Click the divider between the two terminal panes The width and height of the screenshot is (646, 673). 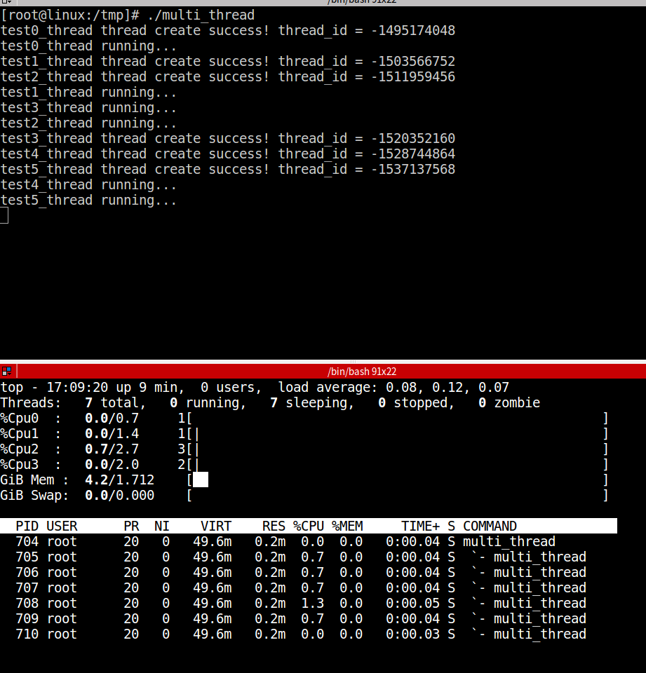(323, 361)
